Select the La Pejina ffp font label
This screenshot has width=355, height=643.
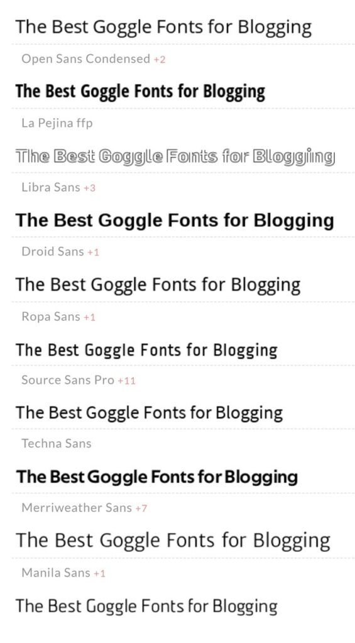[57, 123]
